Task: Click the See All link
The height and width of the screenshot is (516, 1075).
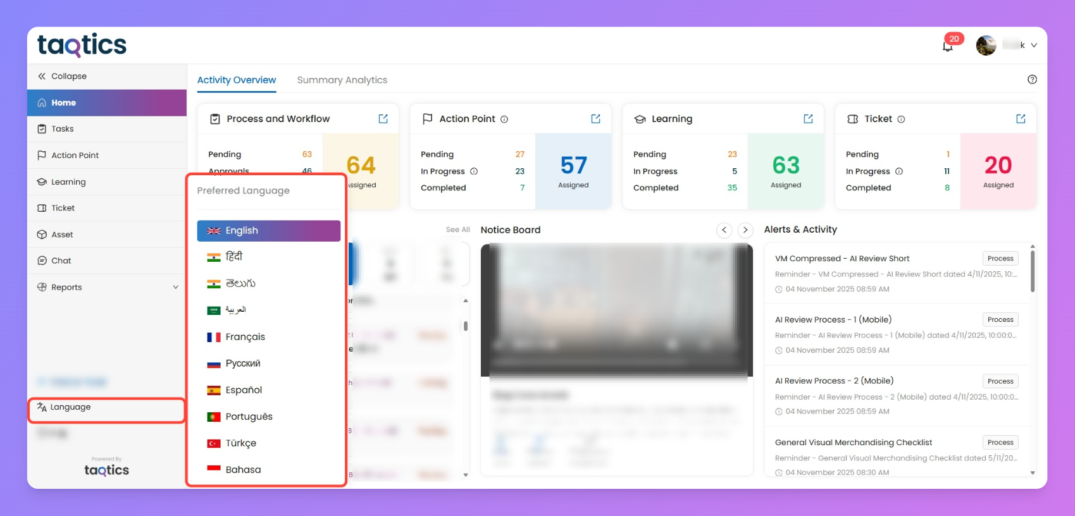Action: click(458, 230)
